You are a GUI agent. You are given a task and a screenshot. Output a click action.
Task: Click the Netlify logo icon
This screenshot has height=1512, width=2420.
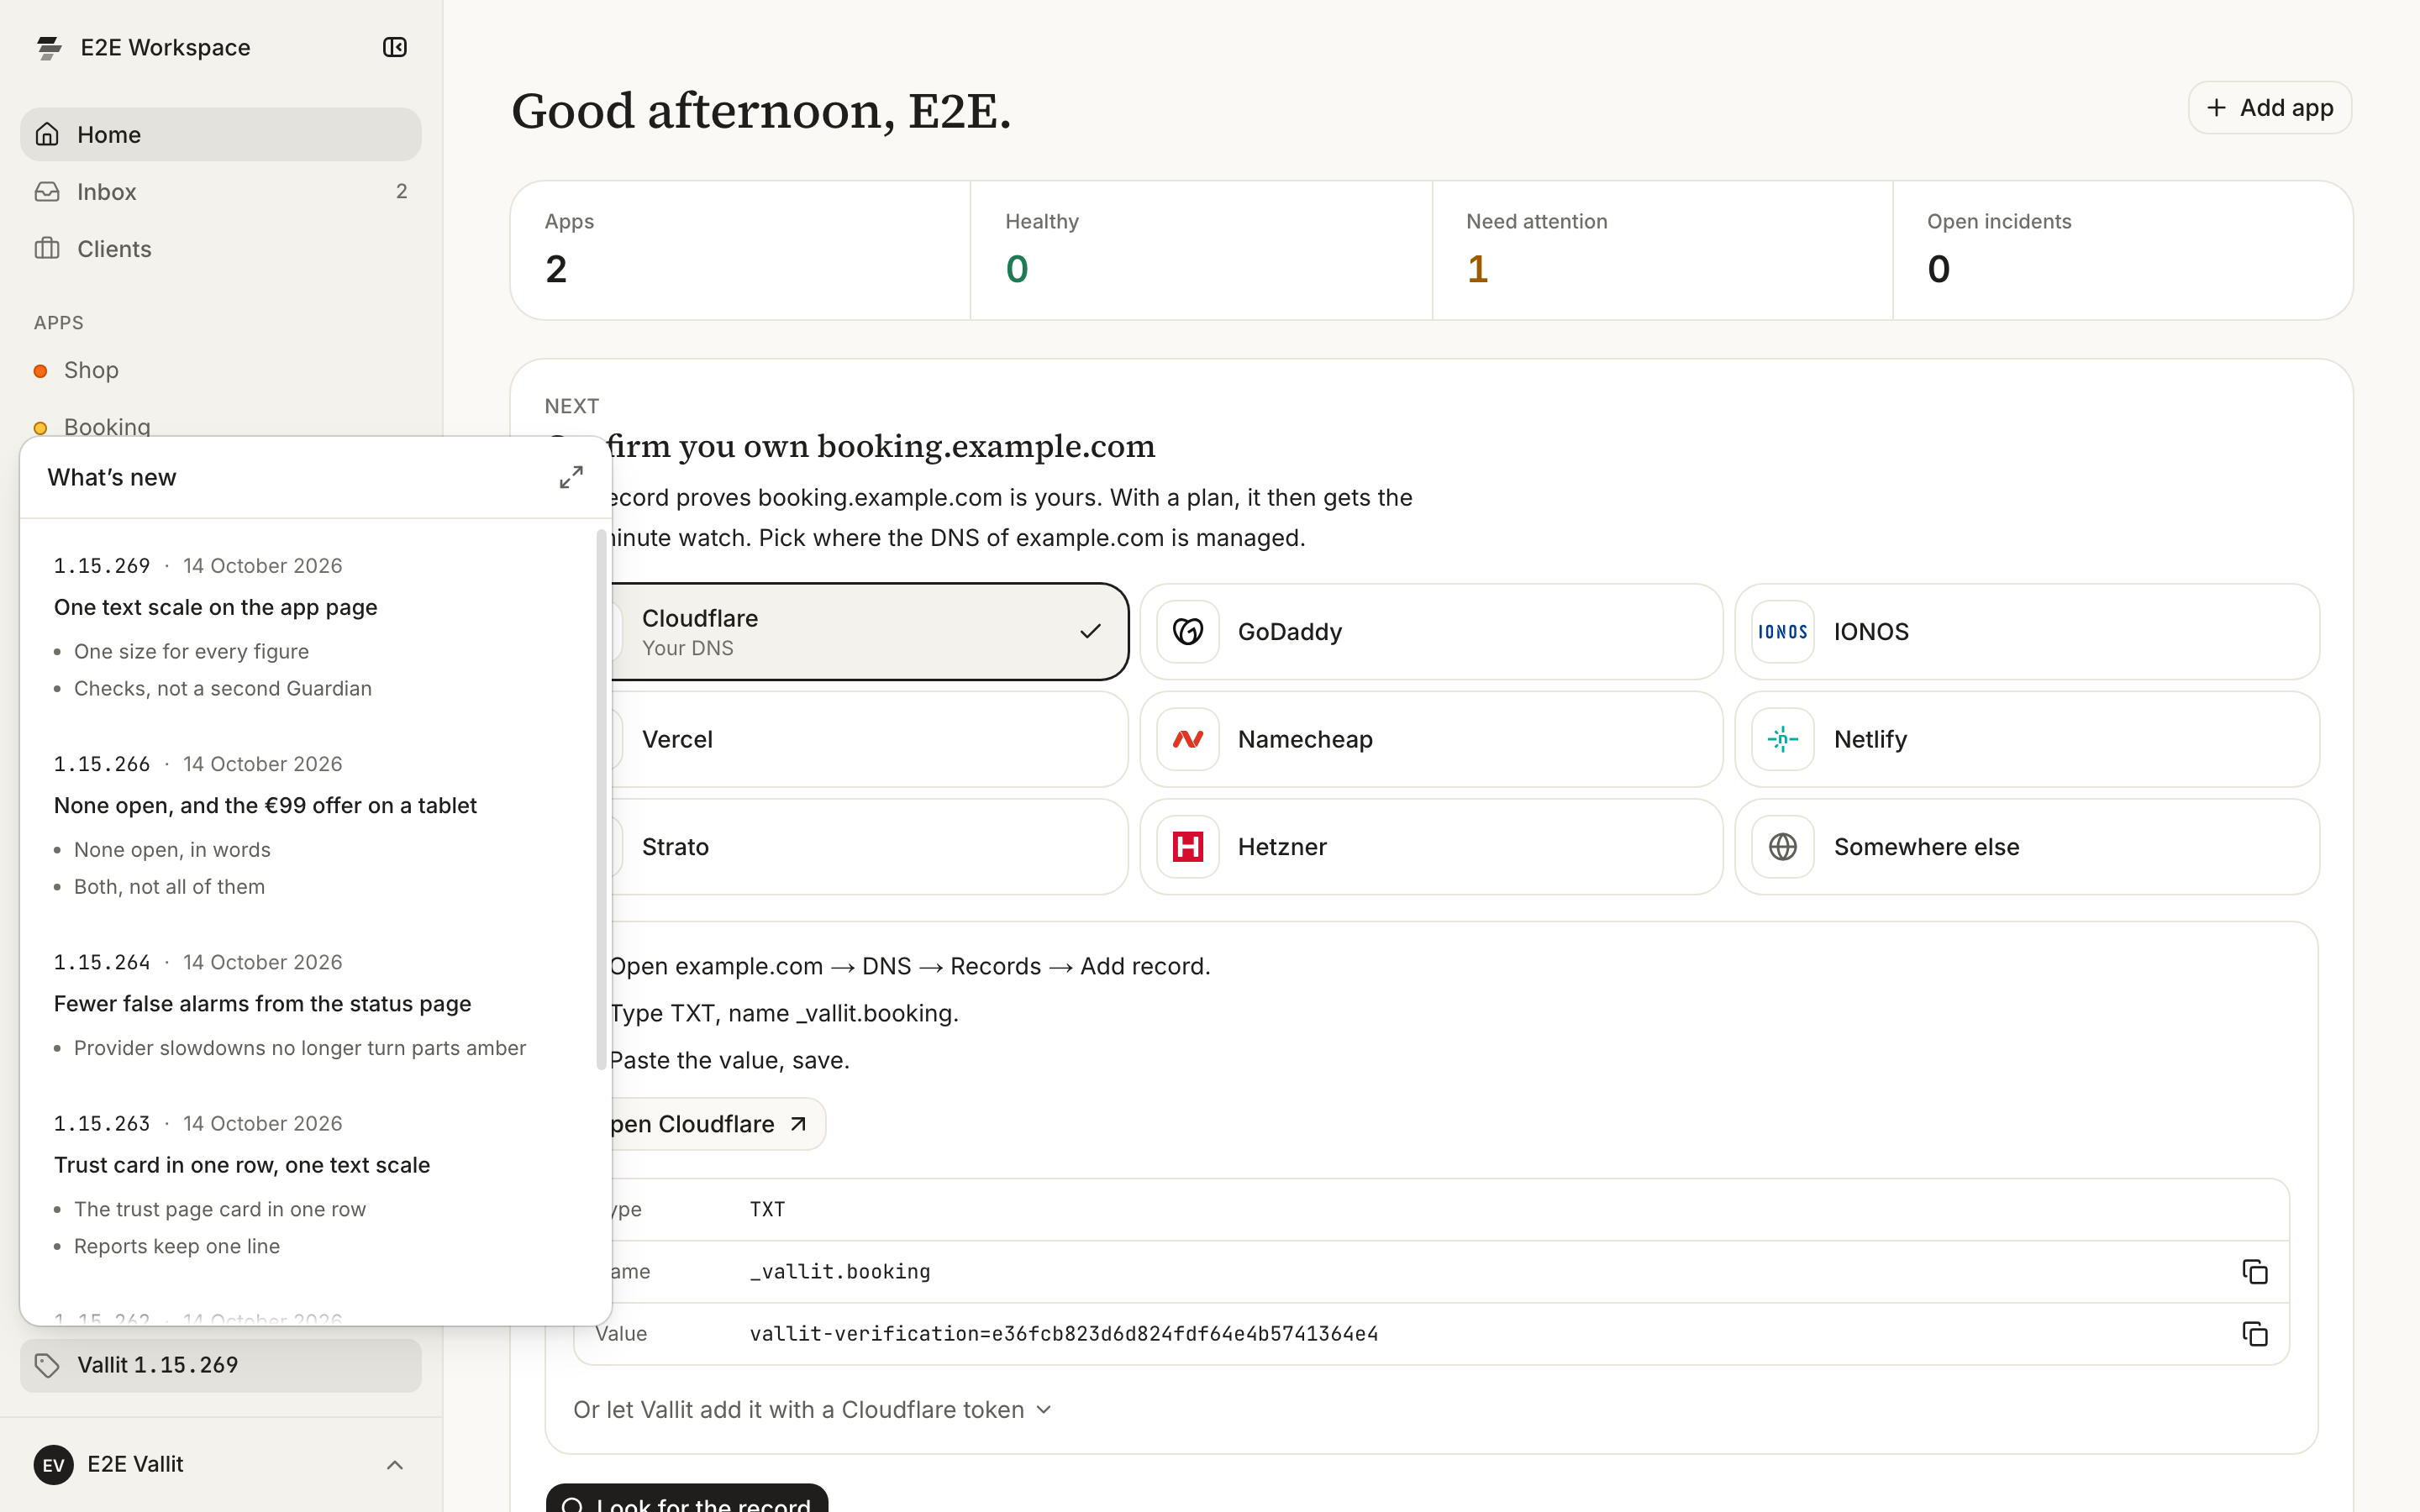[1783, 739]
